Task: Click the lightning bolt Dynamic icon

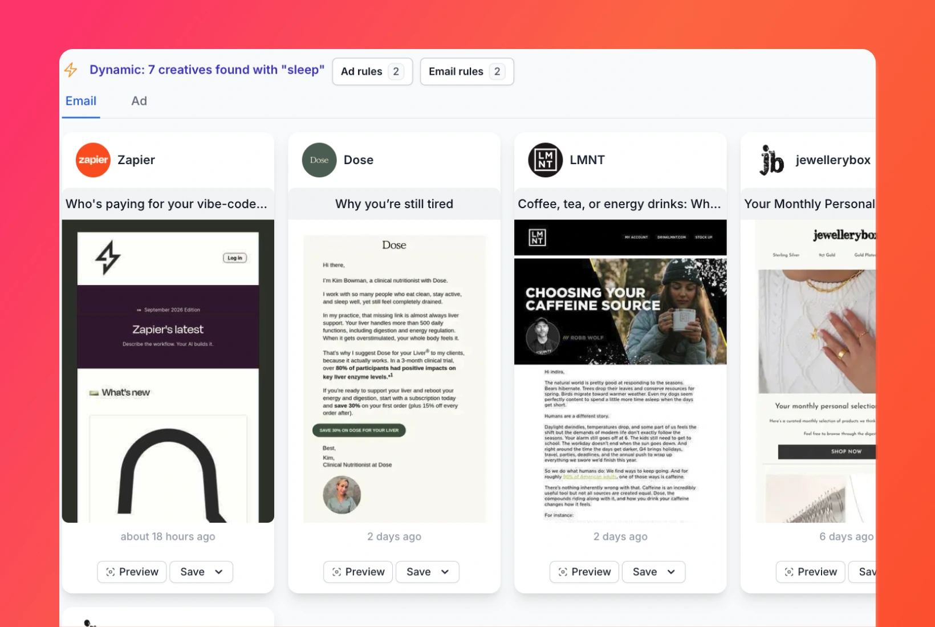Action: (x=71, y=70)
